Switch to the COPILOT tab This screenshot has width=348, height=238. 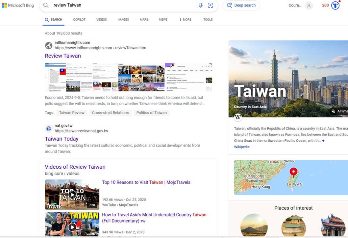pos(79,20)
